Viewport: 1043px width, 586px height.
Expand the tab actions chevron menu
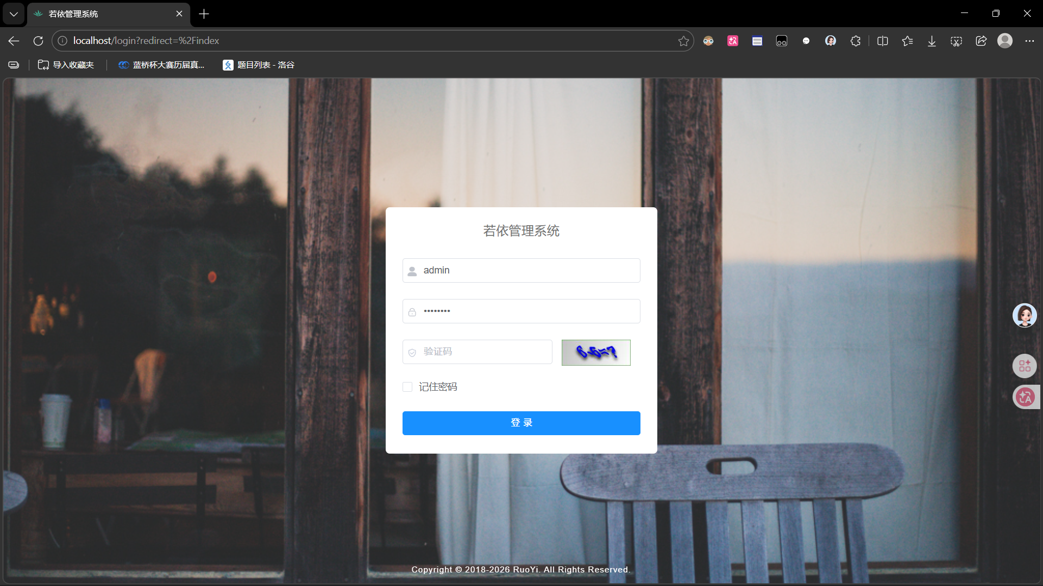[x=14, y=14]
